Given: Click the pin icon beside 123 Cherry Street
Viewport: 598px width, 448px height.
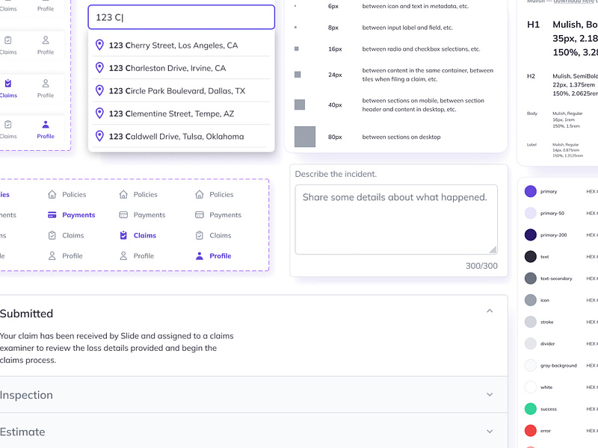Looking at the screenshot, I should click(99, 46).
